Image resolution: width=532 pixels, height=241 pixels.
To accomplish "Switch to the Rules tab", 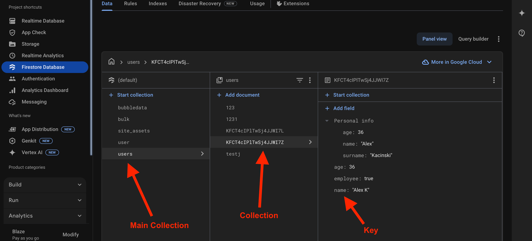I will (130, 3).
